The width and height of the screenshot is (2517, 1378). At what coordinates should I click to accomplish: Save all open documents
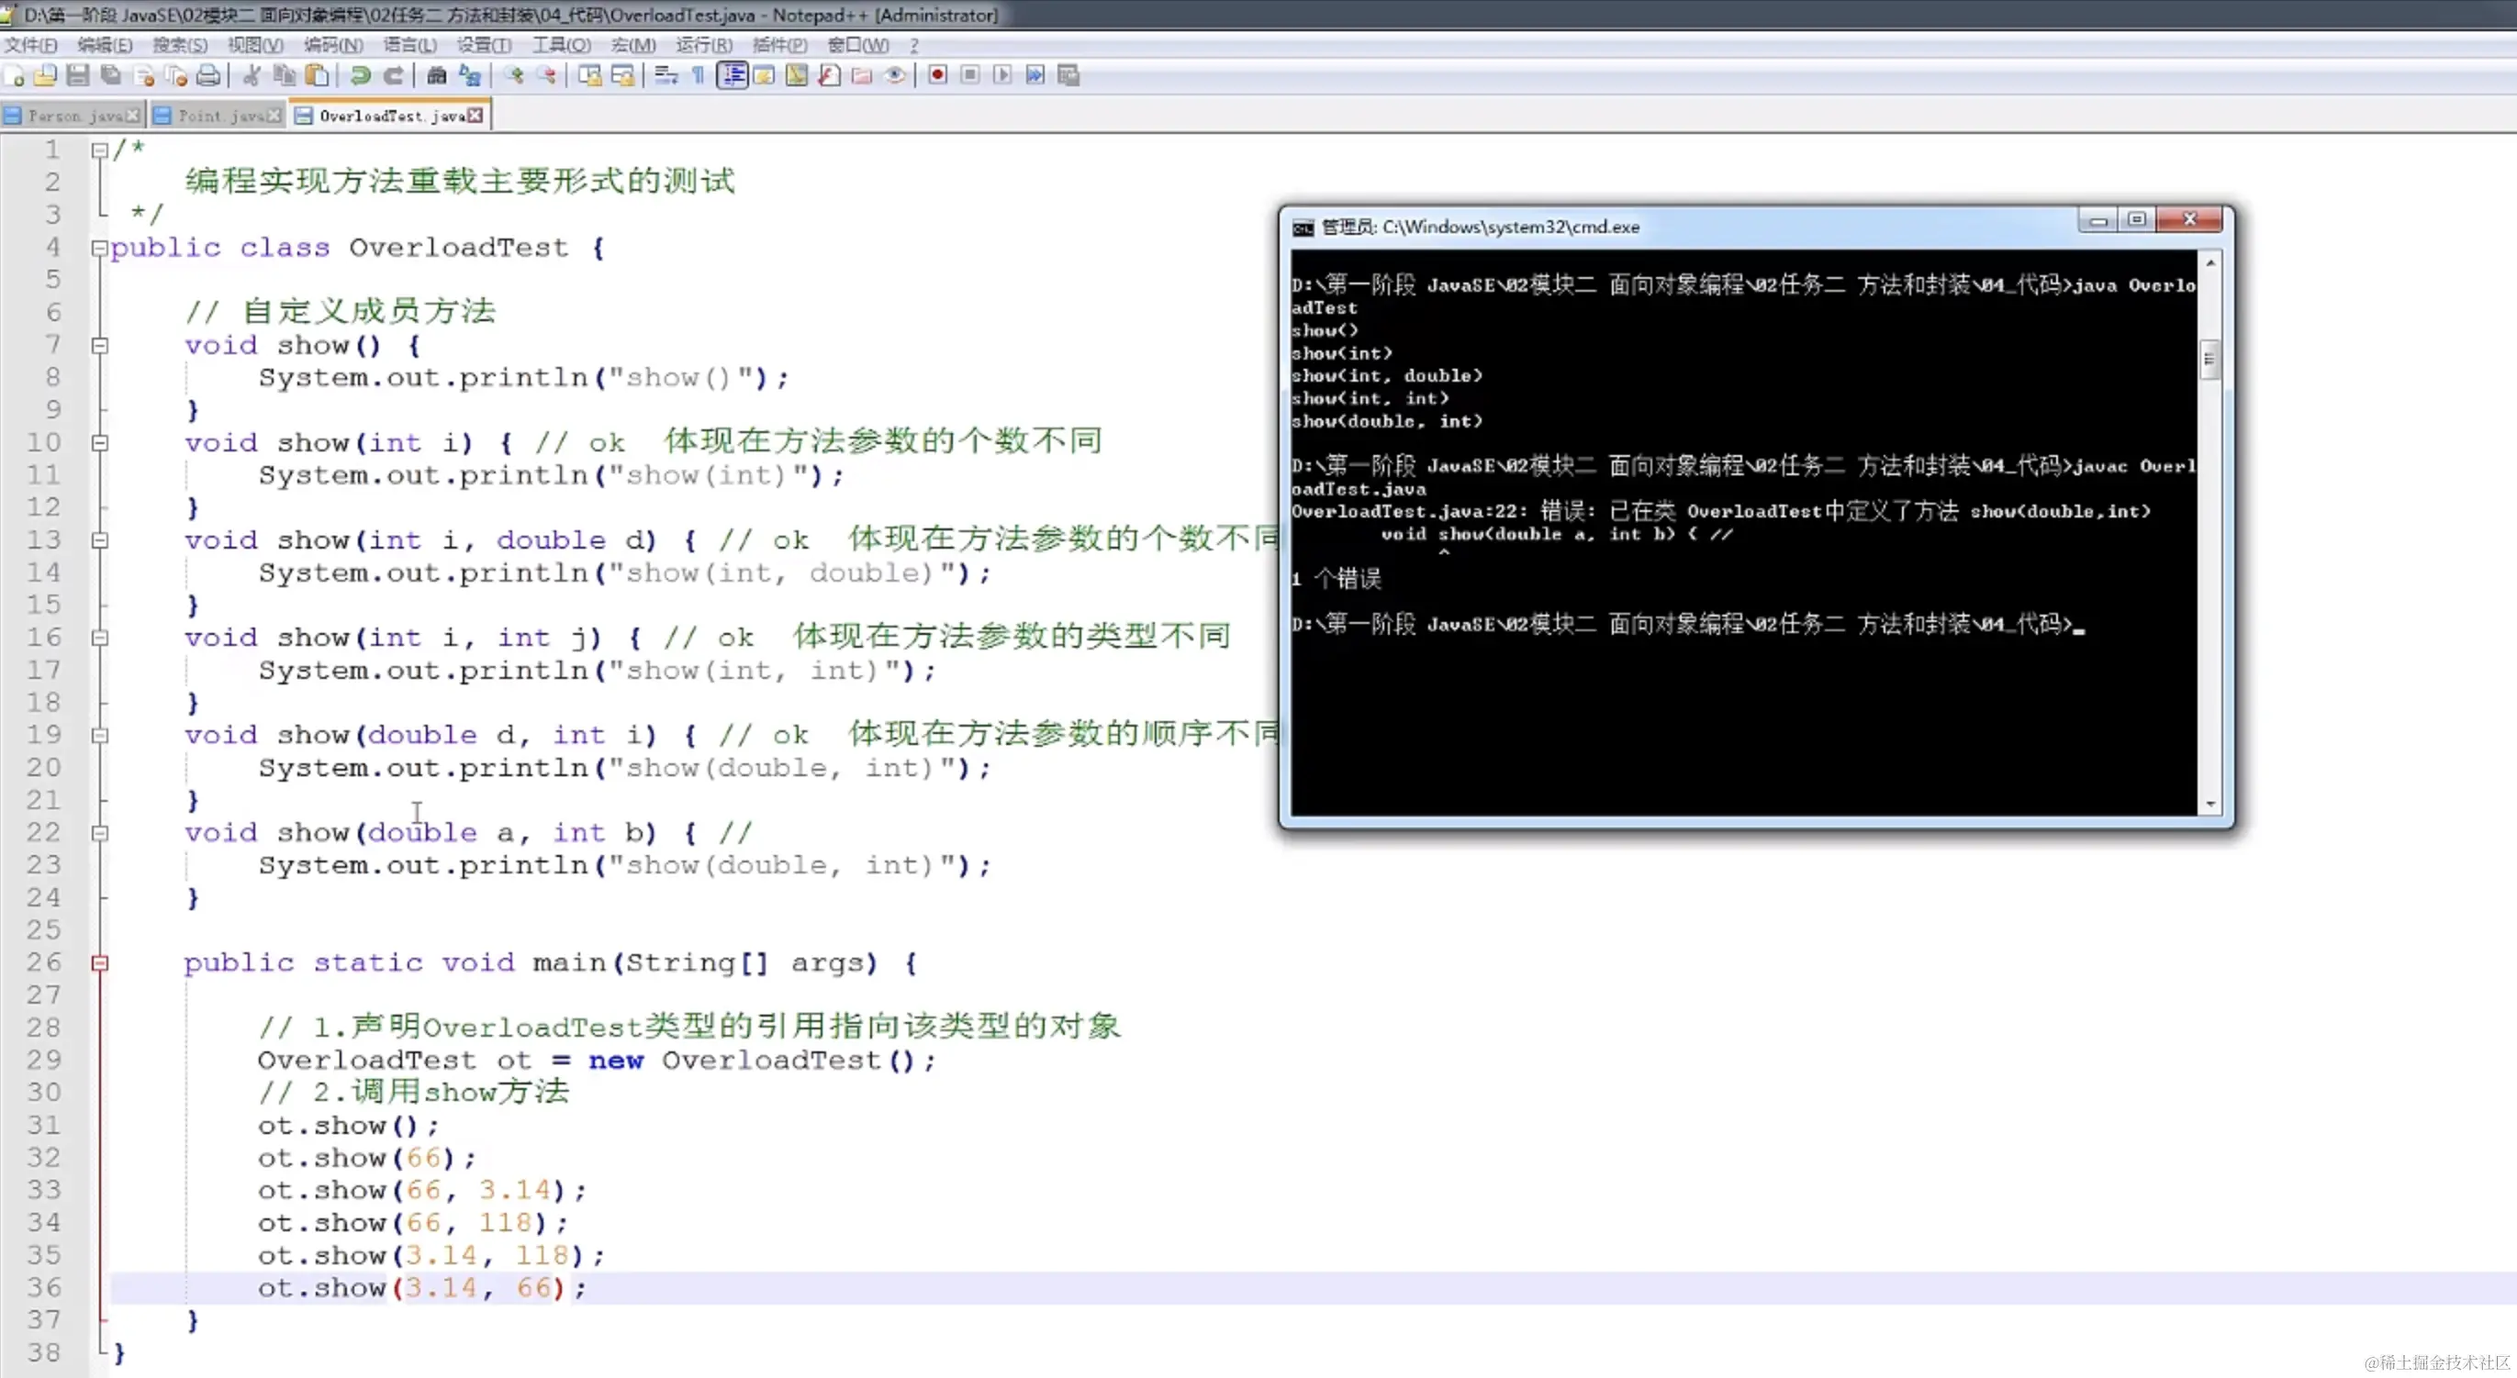109,75
